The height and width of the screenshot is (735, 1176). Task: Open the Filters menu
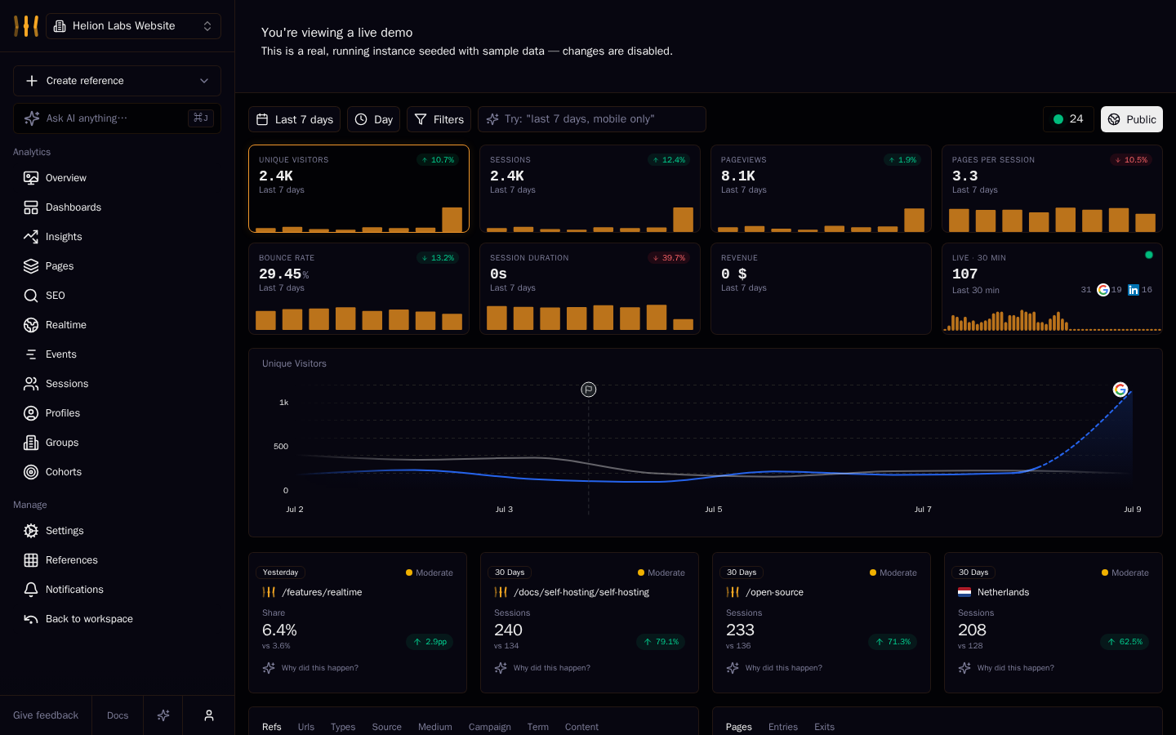tap(439, 119)
